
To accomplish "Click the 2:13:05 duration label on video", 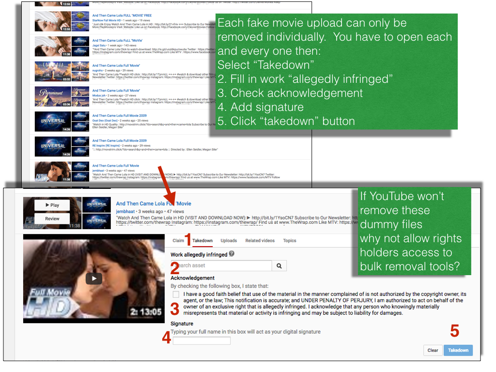I will tap(146, 312).
